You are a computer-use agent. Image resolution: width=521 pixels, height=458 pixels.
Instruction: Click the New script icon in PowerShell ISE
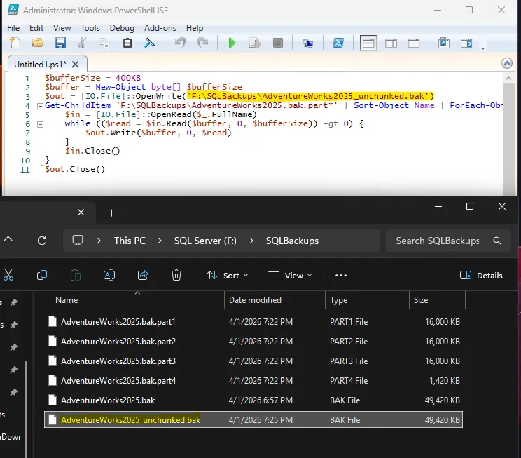pos(15,43)
